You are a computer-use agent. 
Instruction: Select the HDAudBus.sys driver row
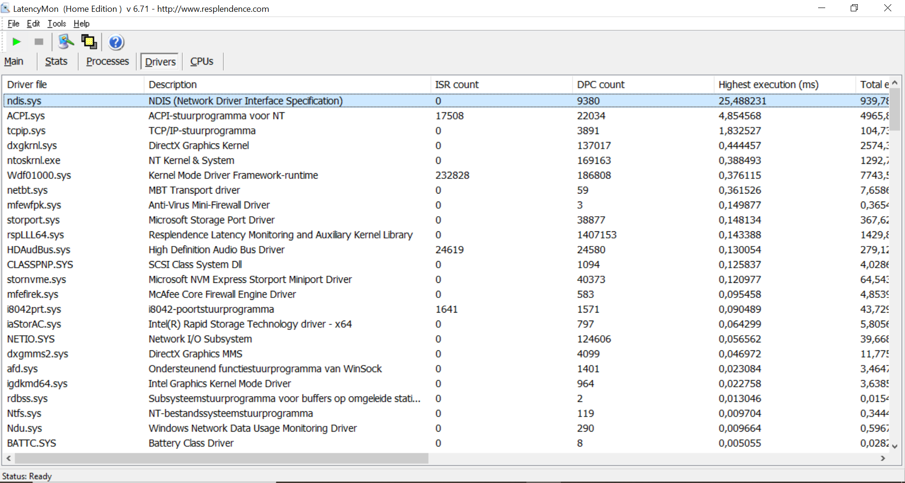coord(447,250)
